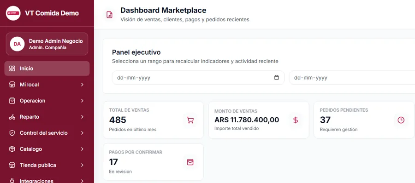Expand the Control del servicio chevron
Viewport: 415px width, 183px height.
coord(82,133)
